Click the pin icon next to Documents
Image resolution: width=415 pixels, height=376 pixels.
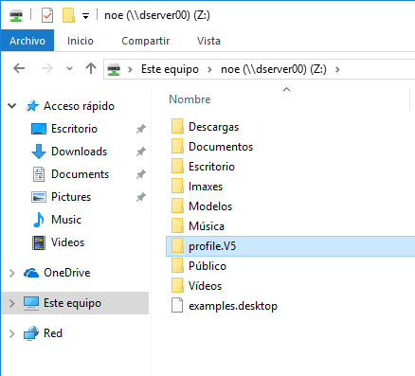pyautogui.click(x=141, y=174)
